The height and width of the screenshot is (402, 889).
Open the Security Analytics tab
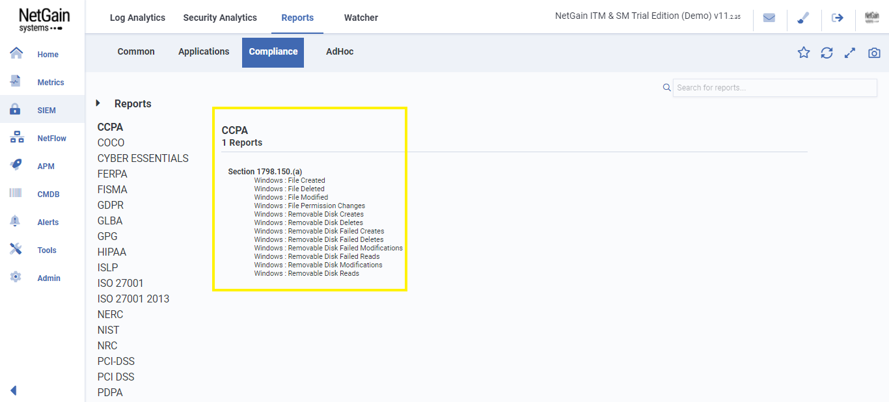220,18
